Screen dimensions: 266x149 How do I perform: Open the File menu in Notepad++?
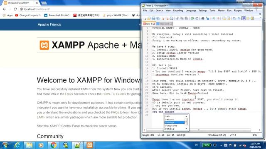click(145, 10)
